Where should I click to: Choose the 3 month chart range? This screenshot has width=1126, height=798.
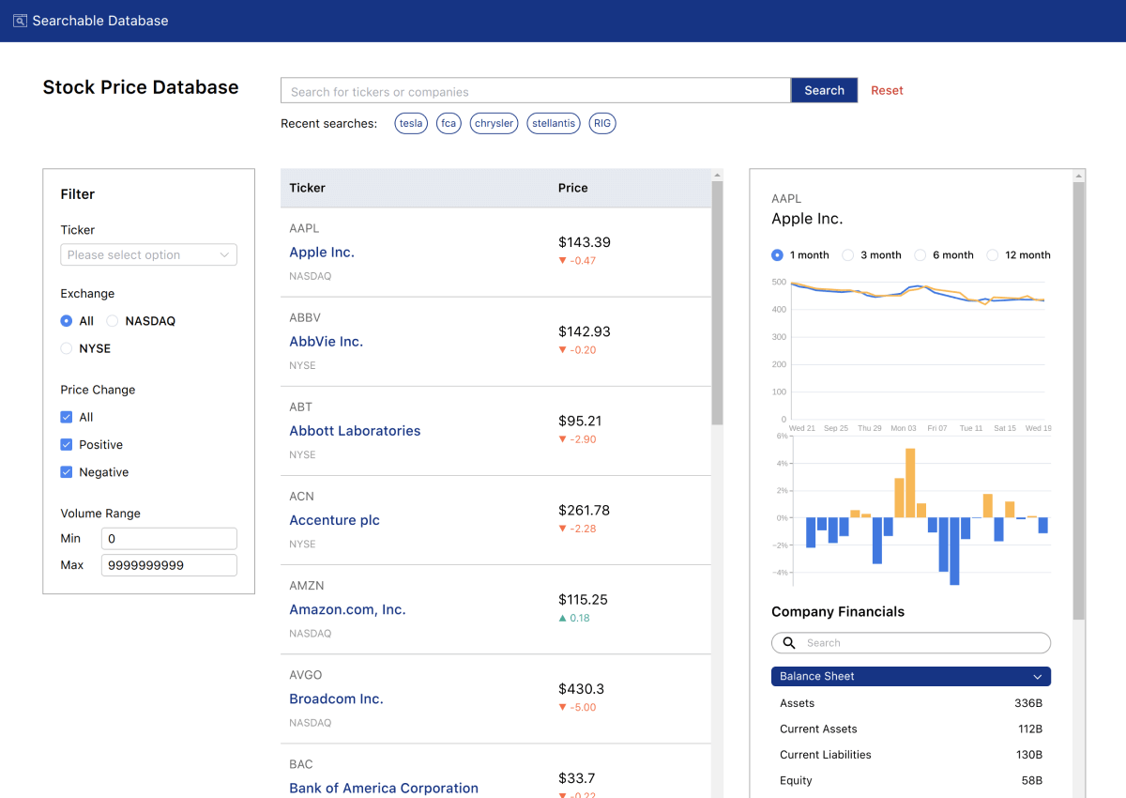pos(848,255)
